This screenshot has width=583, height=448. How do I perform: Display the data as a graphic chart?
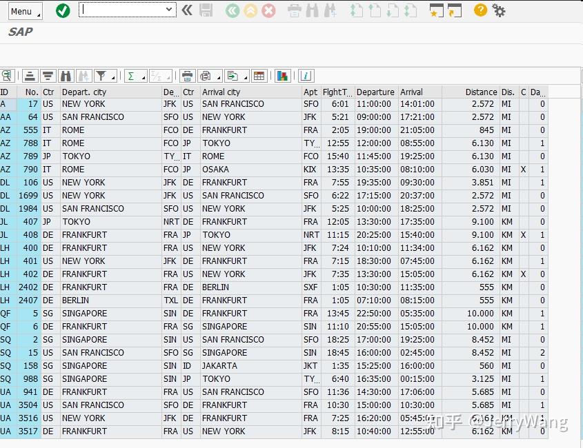(283, 76)
